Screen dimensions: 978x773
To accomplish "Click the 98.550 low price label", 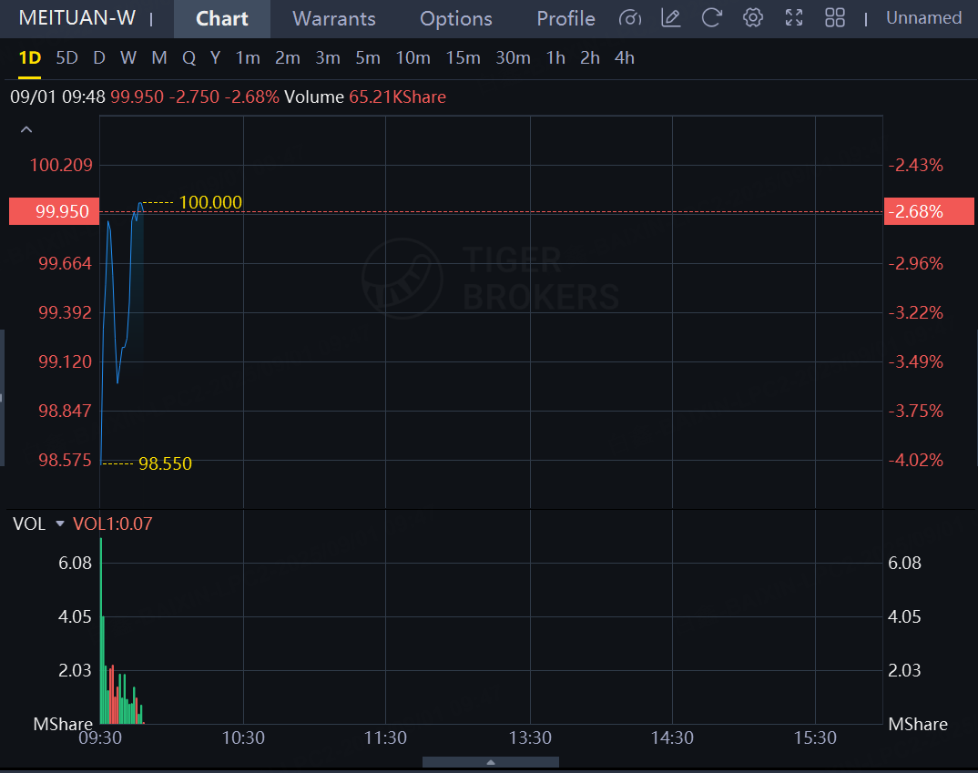I will click(165, 463).
